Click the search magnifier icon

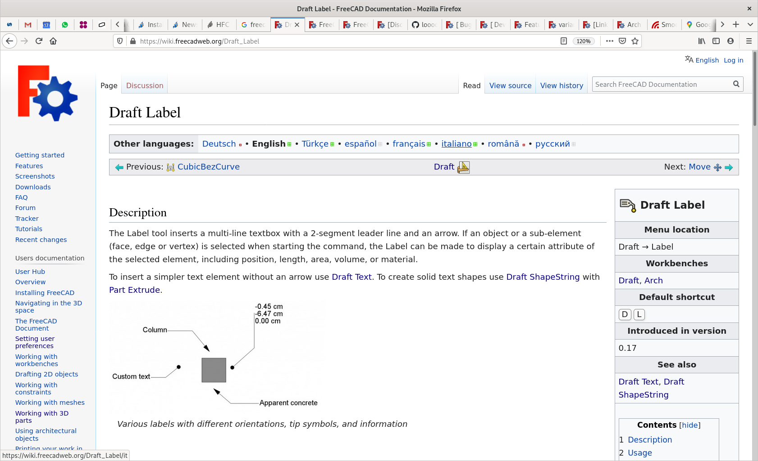pos(736,84)
